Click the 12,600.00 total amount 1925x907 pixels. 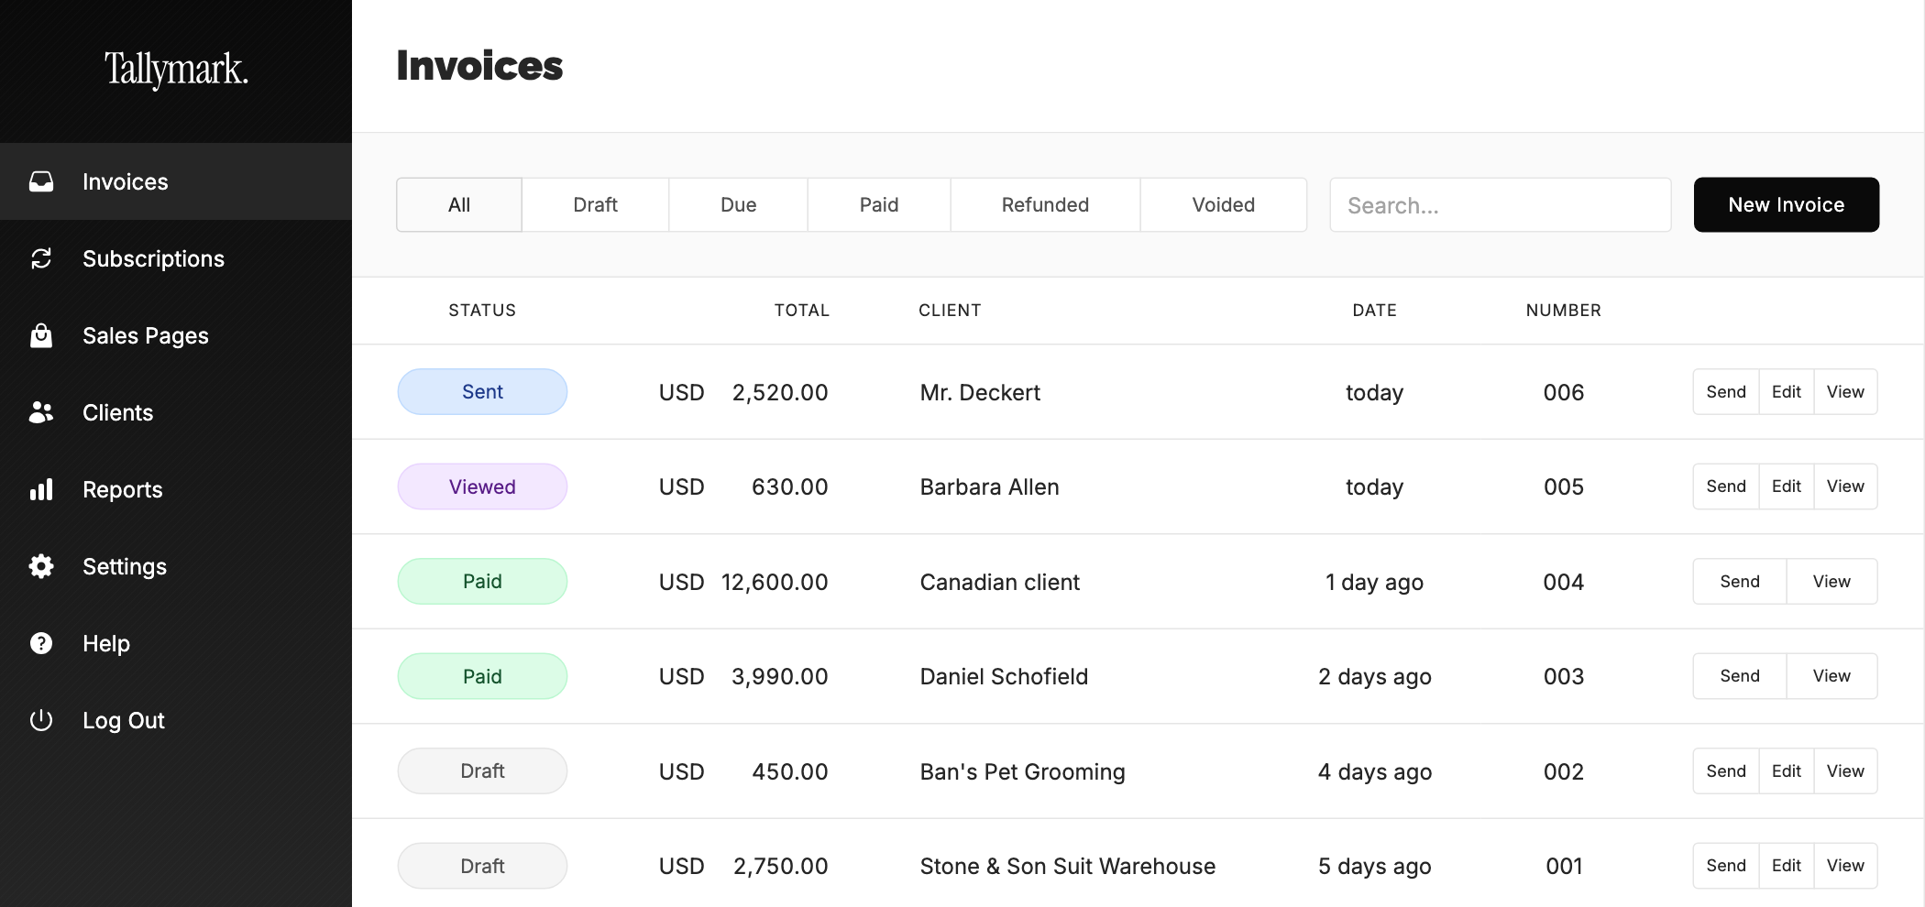775,582
